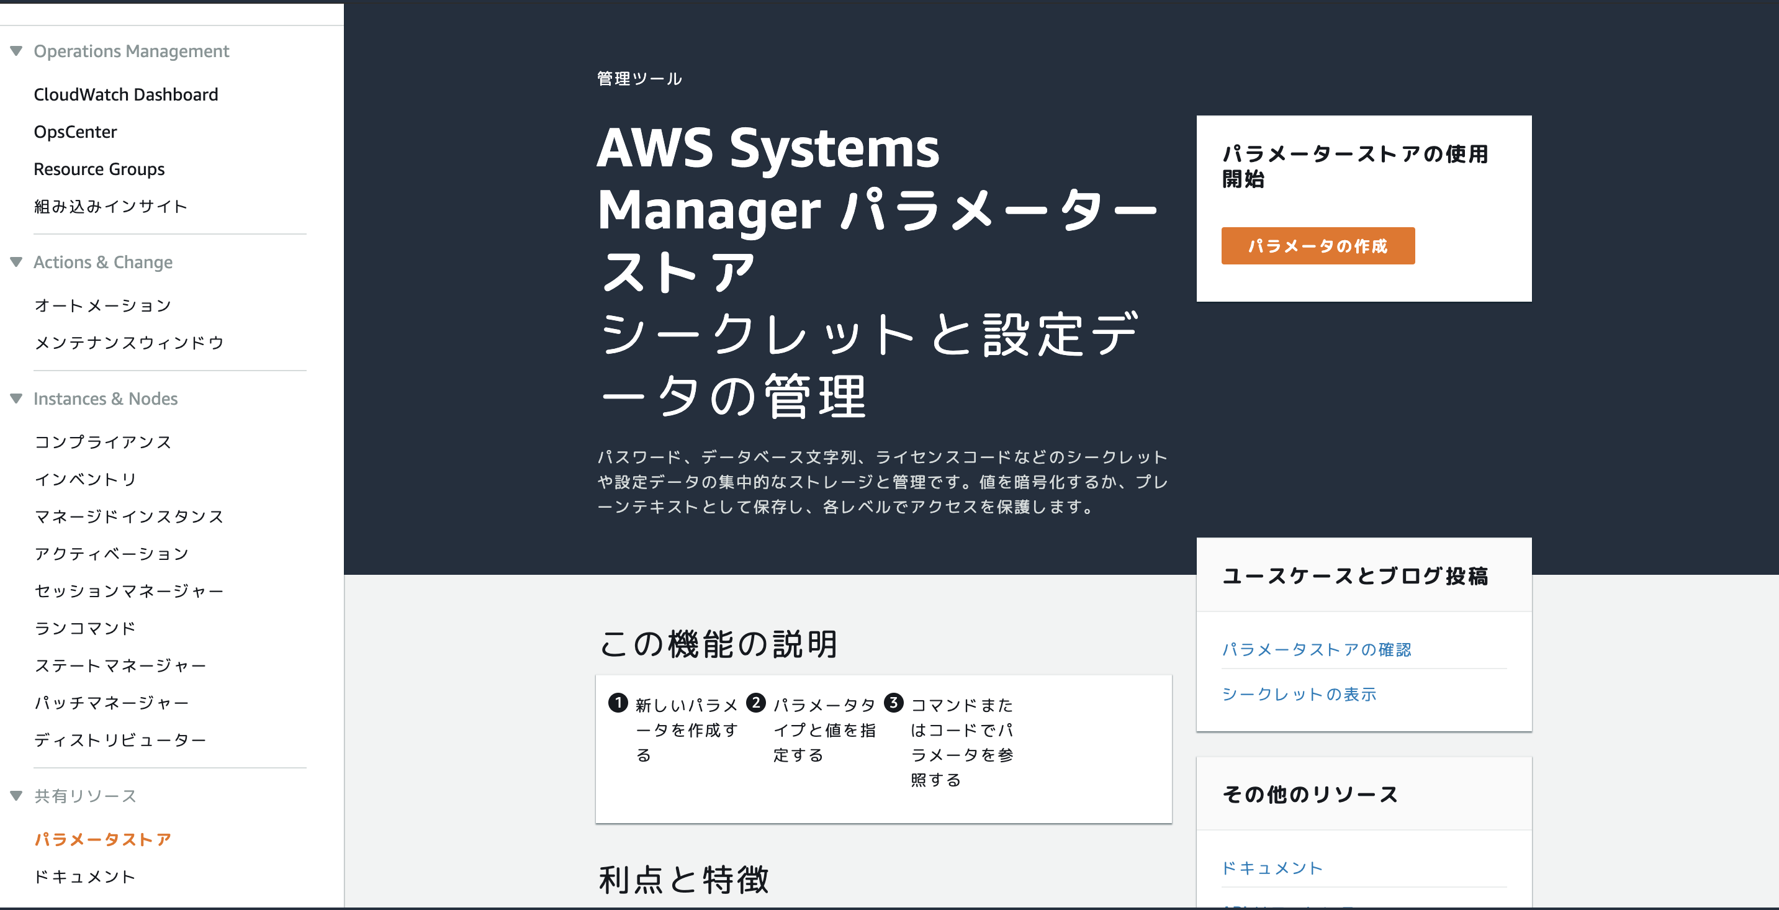Open コンプライアンス sidebar item
Image resolution: width=1779 pixels, height=910 pixels.
coord(102,442)
